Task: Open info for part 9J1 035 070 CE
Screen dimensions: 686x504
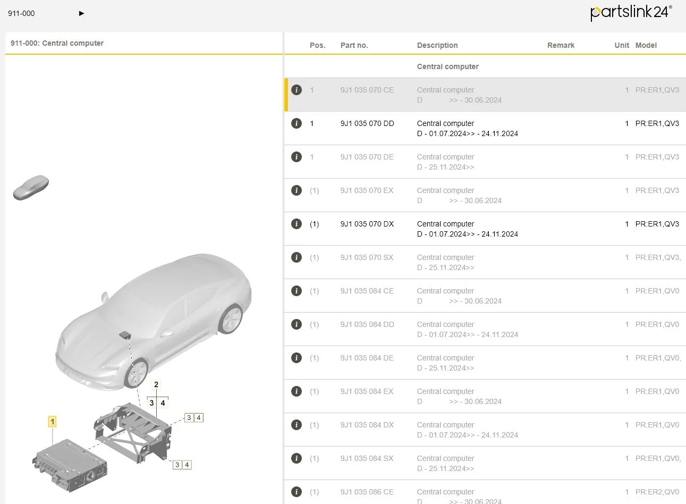Action: coord(297,90)
